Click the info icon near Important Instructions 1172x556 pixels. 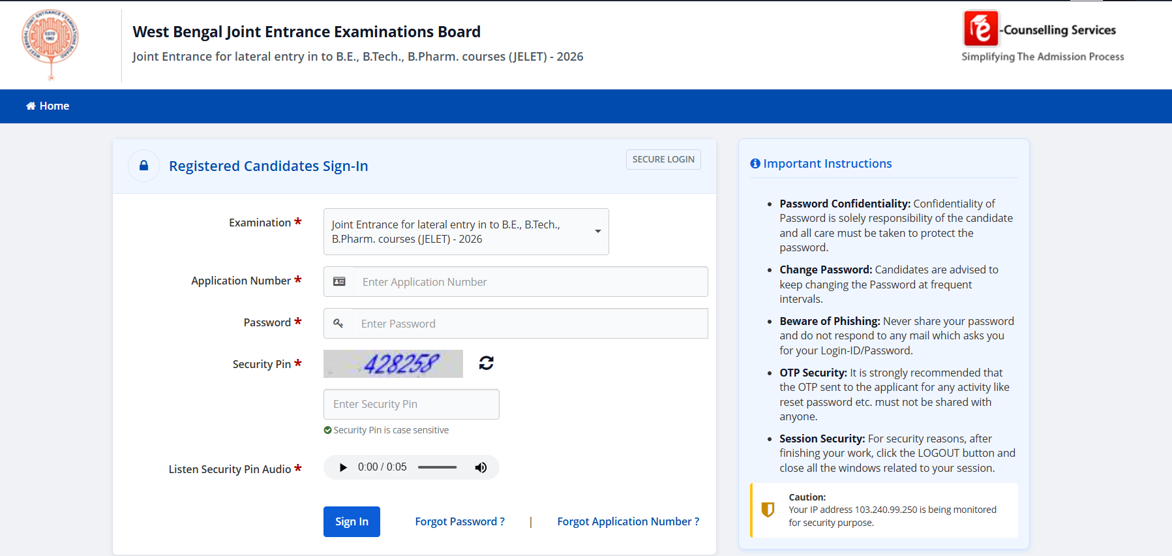tap(755, 164)
